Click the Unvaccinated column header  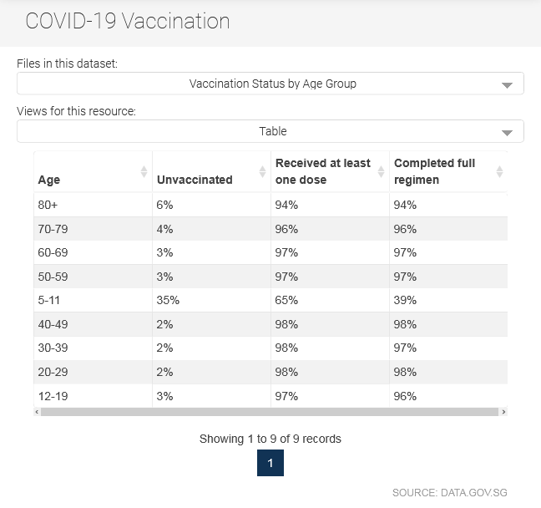211,171
